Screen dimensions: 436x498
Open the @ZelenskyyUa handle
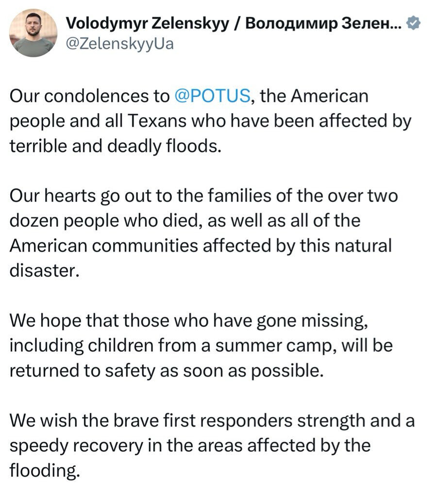(x=120, y=44)
